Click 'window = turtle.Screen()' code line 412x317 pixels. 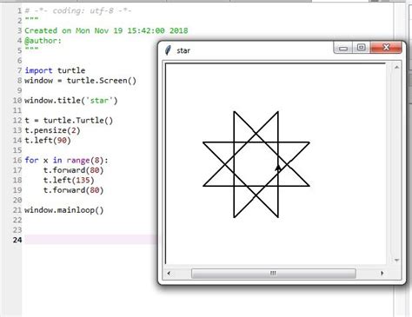80,81
